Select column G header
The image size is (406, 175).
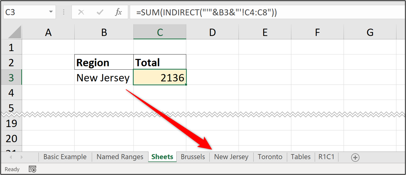(x=370, y=32)
